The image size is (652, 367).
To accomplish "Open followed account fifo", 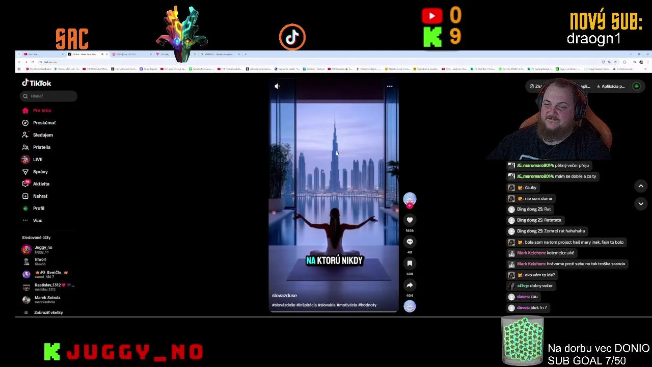I will coord(35,261).
